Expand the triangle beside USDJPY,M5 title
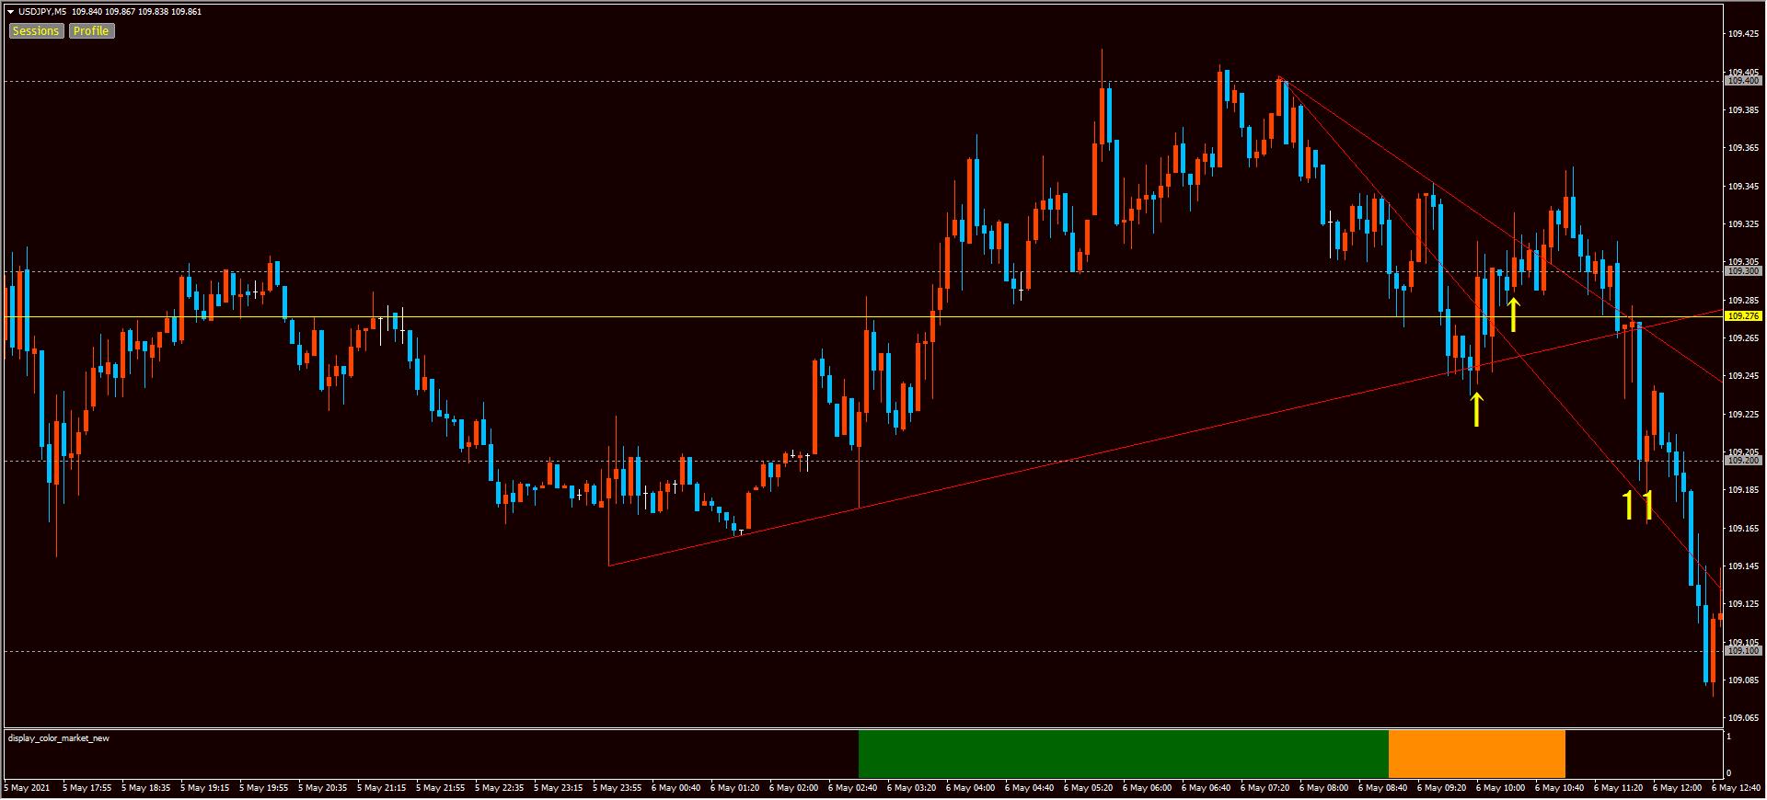 (10, 12)
